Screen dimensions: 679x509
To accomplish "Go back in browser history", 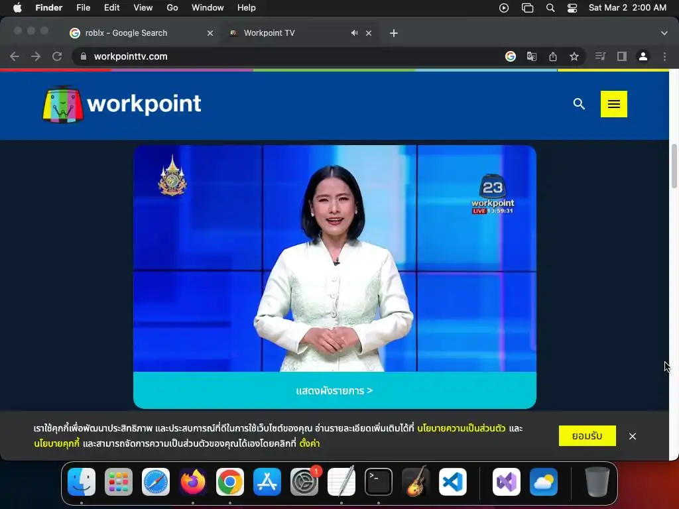I will [x=15, y=56].
